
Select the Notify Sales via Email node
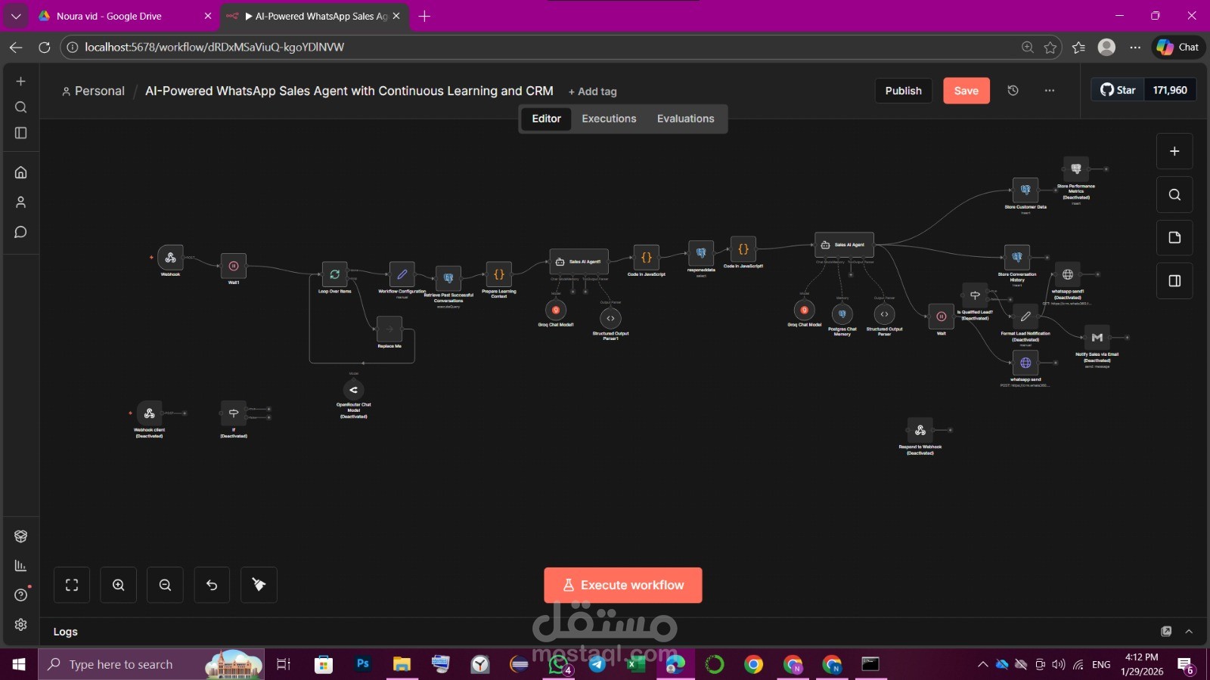(1097, 338)
